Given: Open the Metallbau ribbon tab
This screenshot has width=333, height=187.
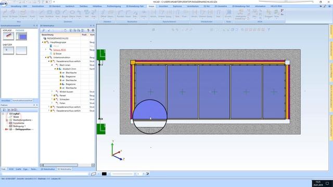Looking at the screenshot, I should 97,6.
